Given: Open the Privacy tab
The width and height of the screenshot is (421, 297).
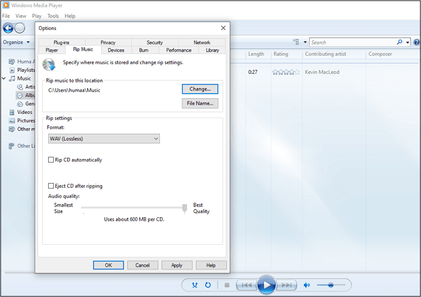Looking at the screenshot, I should (108, 43).
